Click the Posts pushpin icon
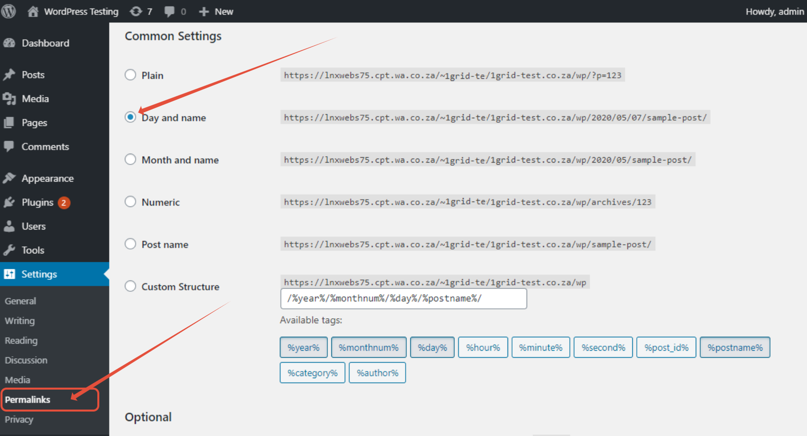The height and width of the screenshot is (436, 807). point(9,75)
